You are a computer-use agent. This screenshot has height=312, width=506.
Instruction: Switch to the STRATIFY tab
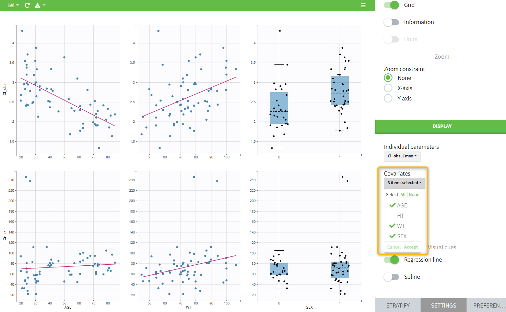pyautogui.click(x=398, y=305)
